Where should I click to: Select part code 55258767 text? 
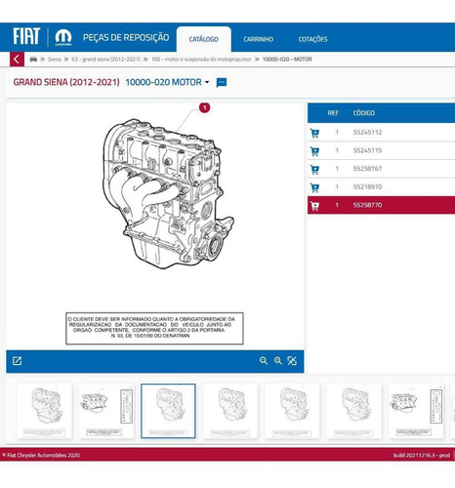(367, 169)
